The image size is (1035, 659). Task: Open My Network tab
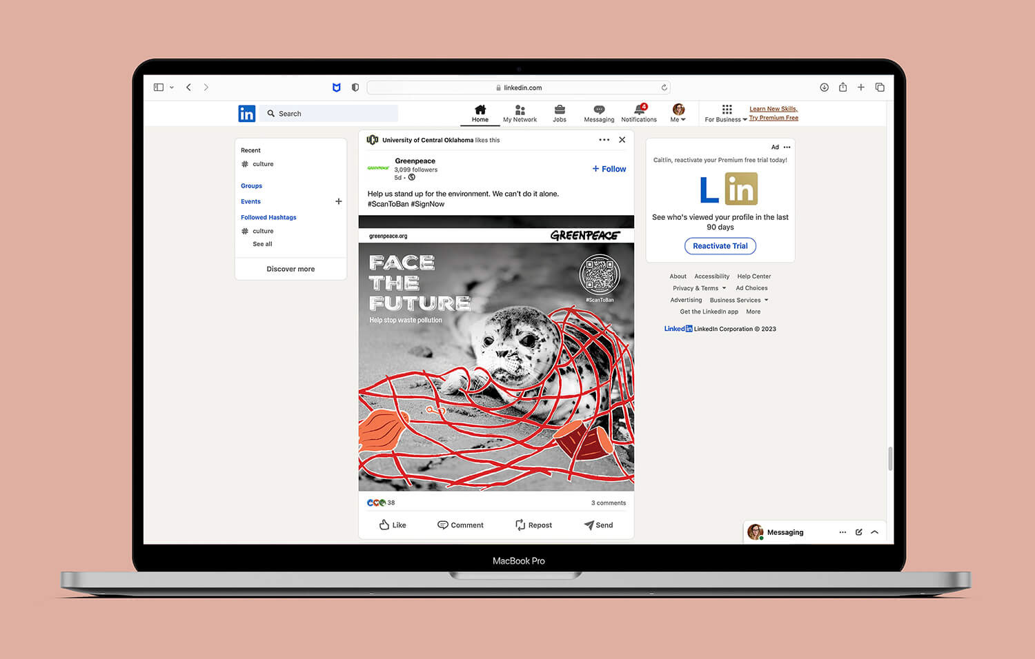click(520, 114)
